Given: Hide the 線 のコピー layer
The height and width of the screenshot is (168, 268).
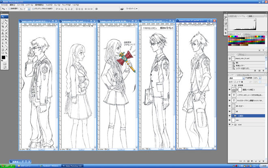Looking at the screenshot, I should coord(229,106).
